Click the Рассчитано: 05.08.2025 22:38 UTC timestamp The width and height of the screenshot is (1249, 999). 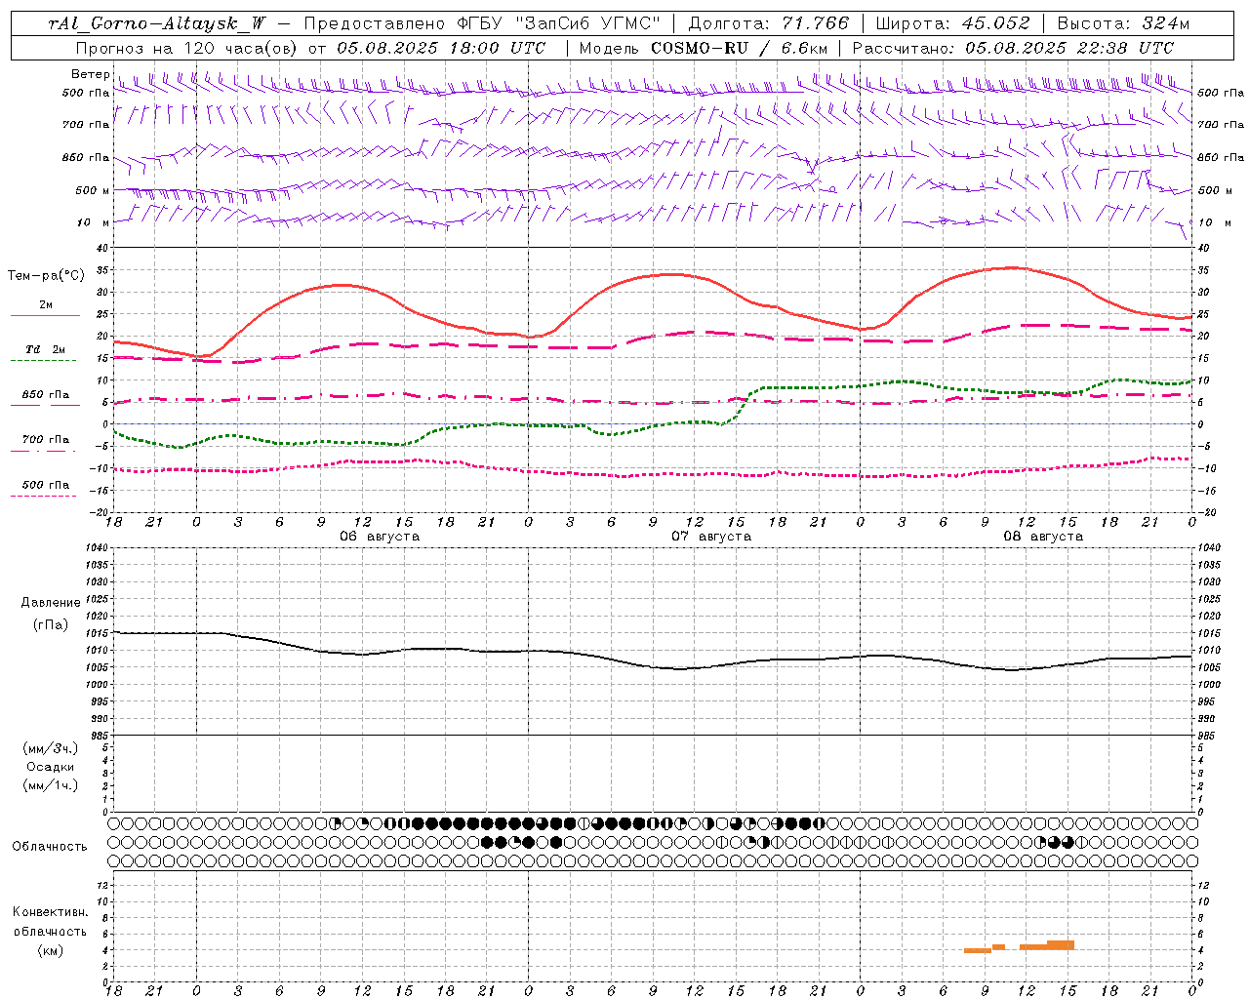point(1013,48)
